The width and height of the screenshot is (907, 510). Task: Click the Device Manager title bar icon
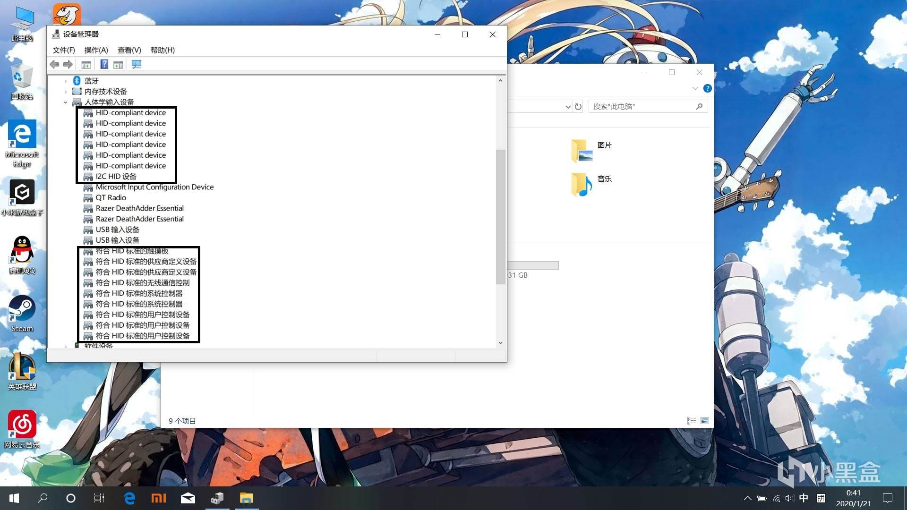(x=56, y=34)
